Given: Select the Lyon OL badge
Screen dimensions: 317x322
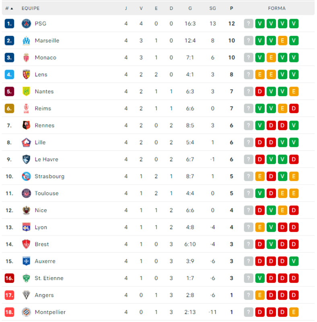Looking at the screenshot, I should (x=26, y=227).
